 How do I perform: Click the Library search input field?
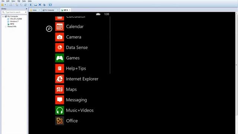14,12
